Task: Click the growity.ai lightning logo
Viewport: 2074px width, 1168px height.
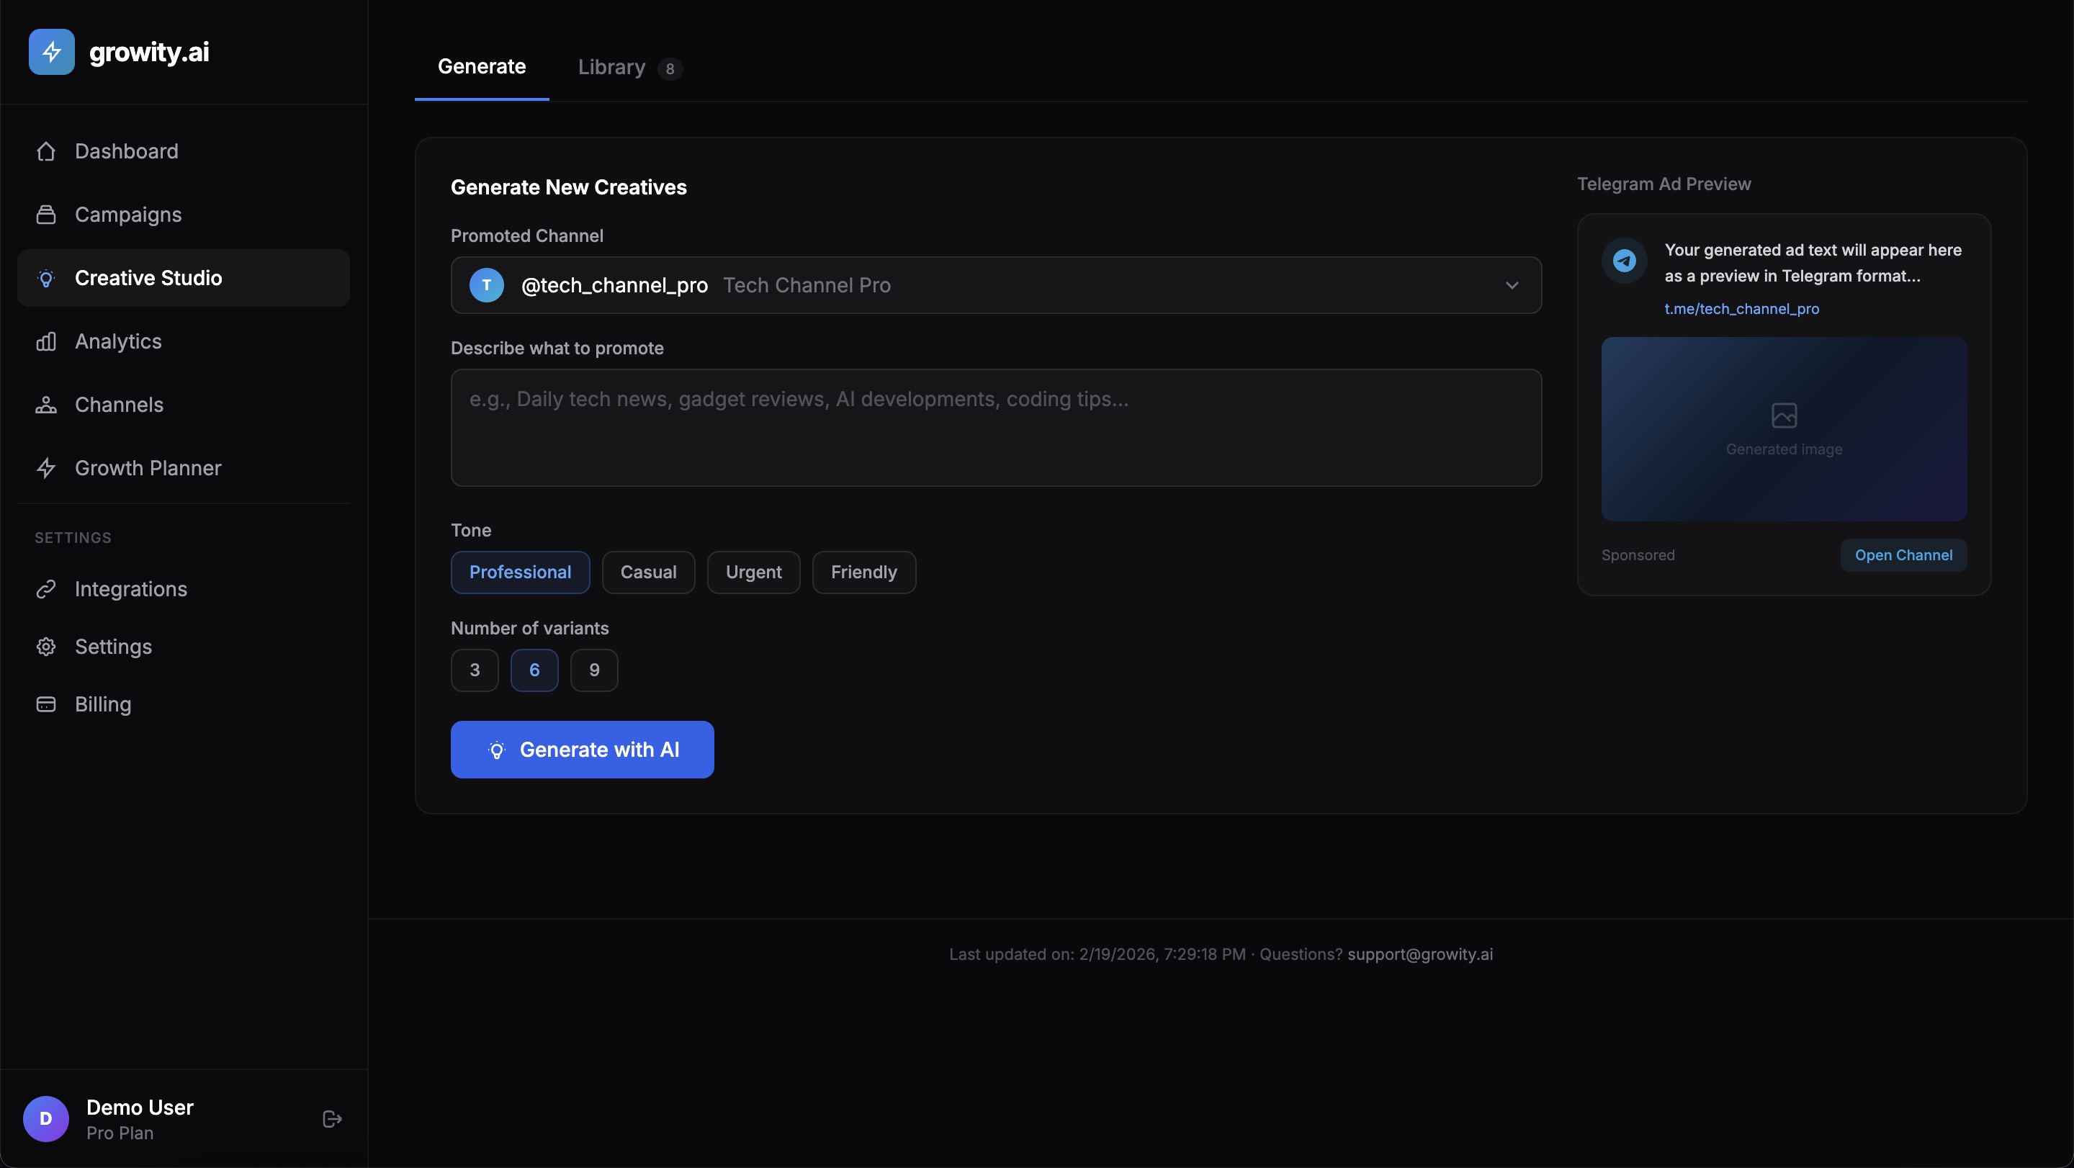Action: [x=50, y=52]
